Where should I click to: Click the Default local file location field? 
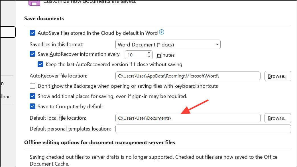click(188, 118)
